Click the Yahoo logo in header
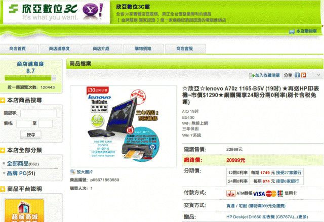324x222 pixels. (93, 10)
